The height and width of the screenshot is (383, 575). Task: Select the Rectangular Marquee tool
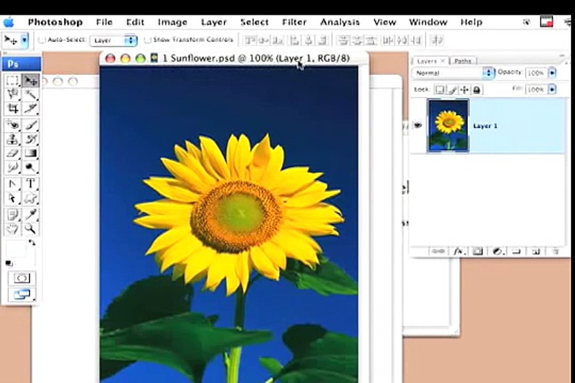pyautogui.click(x=12, y=80)
